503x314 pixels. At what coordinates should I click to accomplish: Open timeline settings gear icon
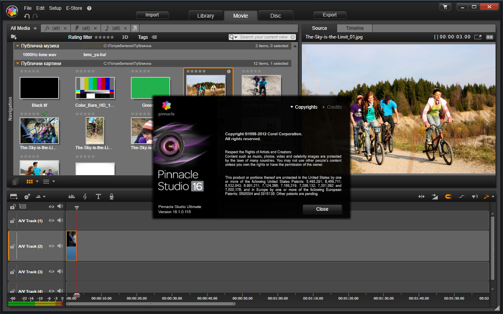click(x=27, y=197)
